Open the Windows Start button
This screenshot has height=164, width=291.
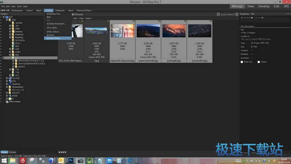click(x=3, y=160)
